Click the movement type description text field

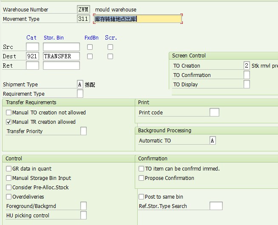coord(138,19)
